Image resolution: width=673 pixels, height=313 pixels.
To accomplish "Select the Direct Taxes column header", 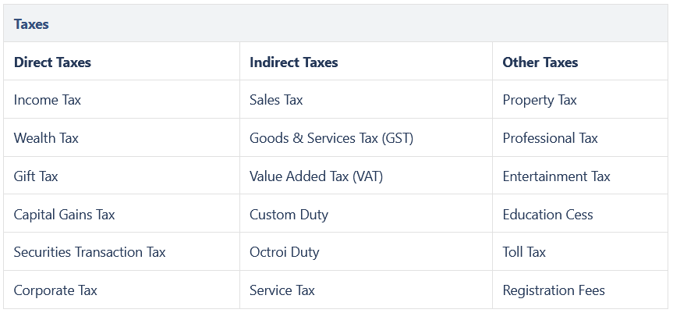I will click(x=52, y=62).
